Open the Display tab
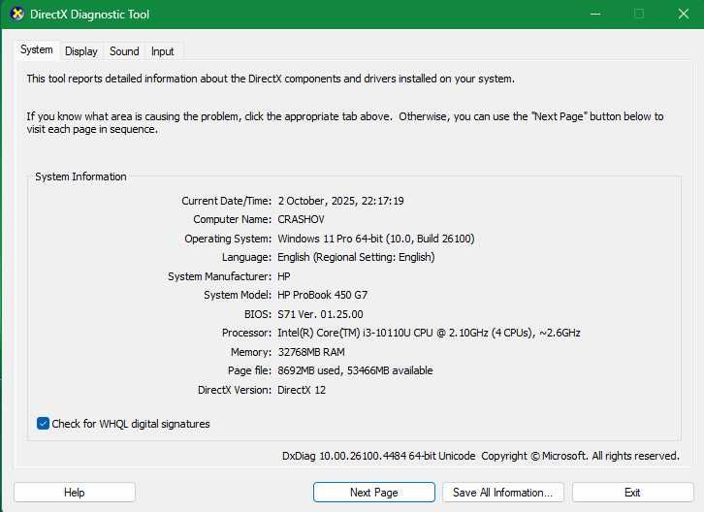Image resolution: width=704 pixels, height=512 pixels. pos(81,51)
